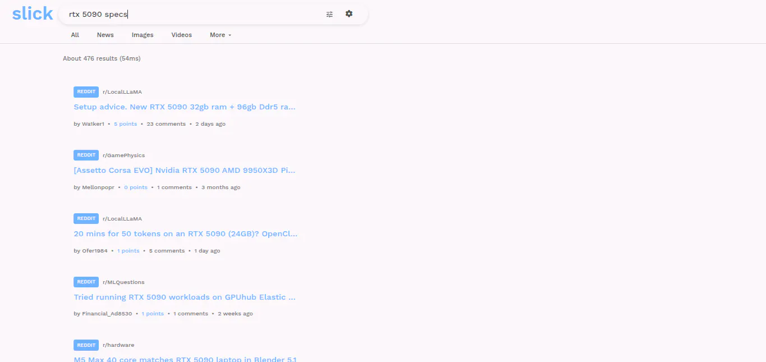The width and height of the screenshot is (766, 362).
Task: Click REDDIT badge on the Assetto Corsa result
Action: (86, 155)
